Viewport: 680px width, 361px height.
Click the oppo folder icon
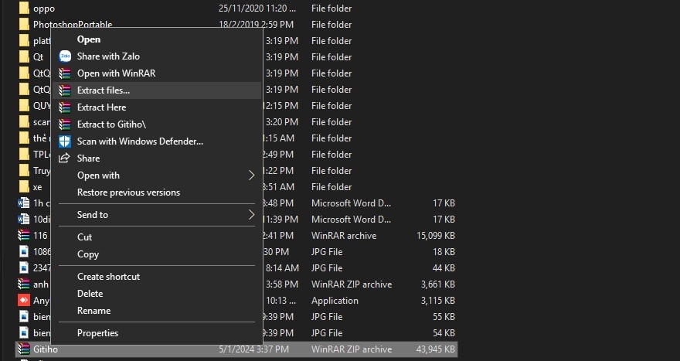[24, 9]
